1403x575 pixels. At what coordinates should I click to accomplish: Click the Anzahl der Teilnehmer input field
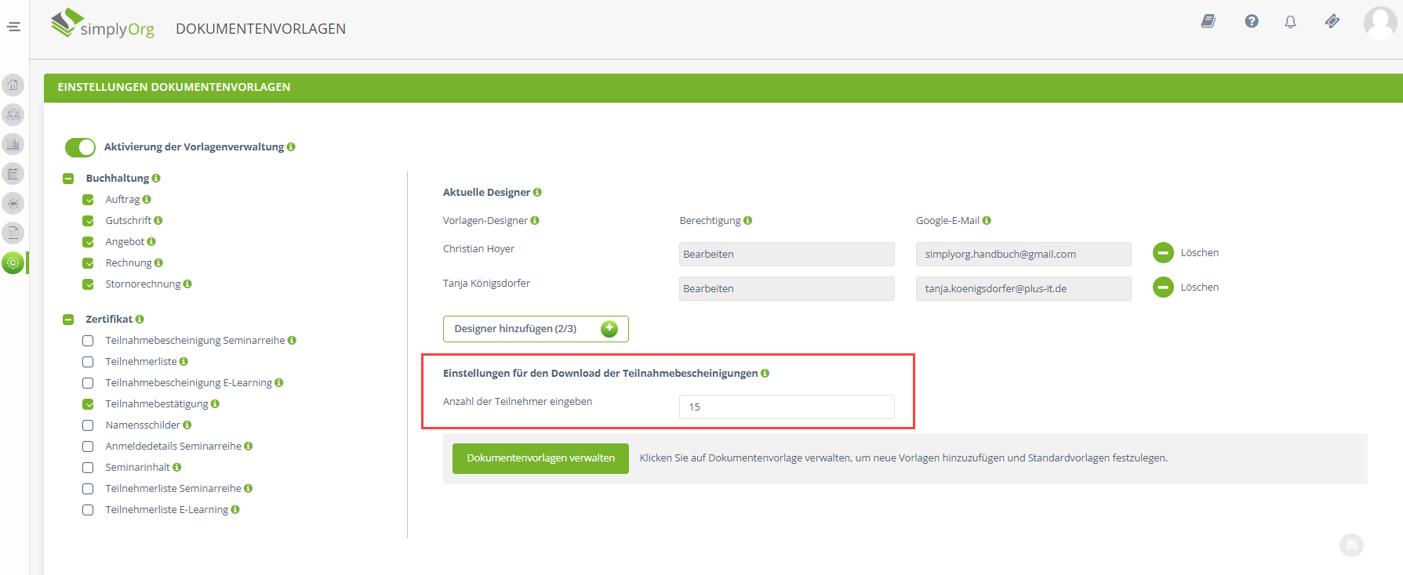pyautogui.click(x=786, y=407)
